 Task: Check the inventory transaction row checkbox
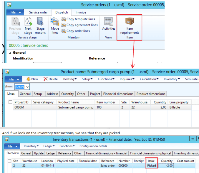[x=10, y=166]
